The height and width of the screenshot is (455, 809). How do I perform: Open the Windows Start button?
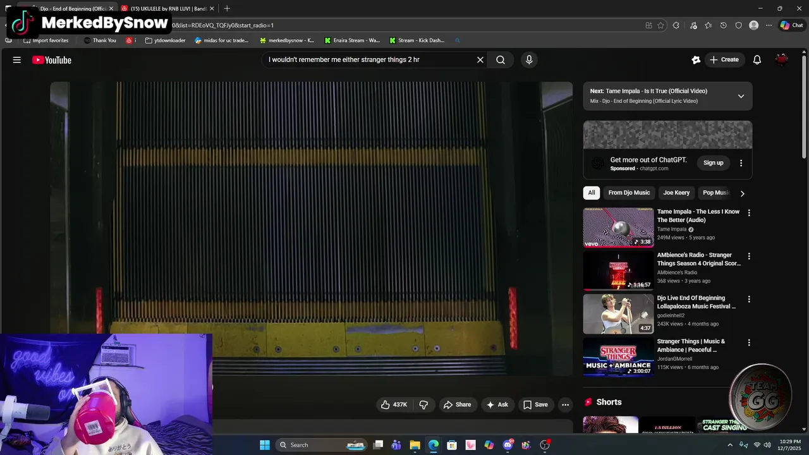coord(265,445)
